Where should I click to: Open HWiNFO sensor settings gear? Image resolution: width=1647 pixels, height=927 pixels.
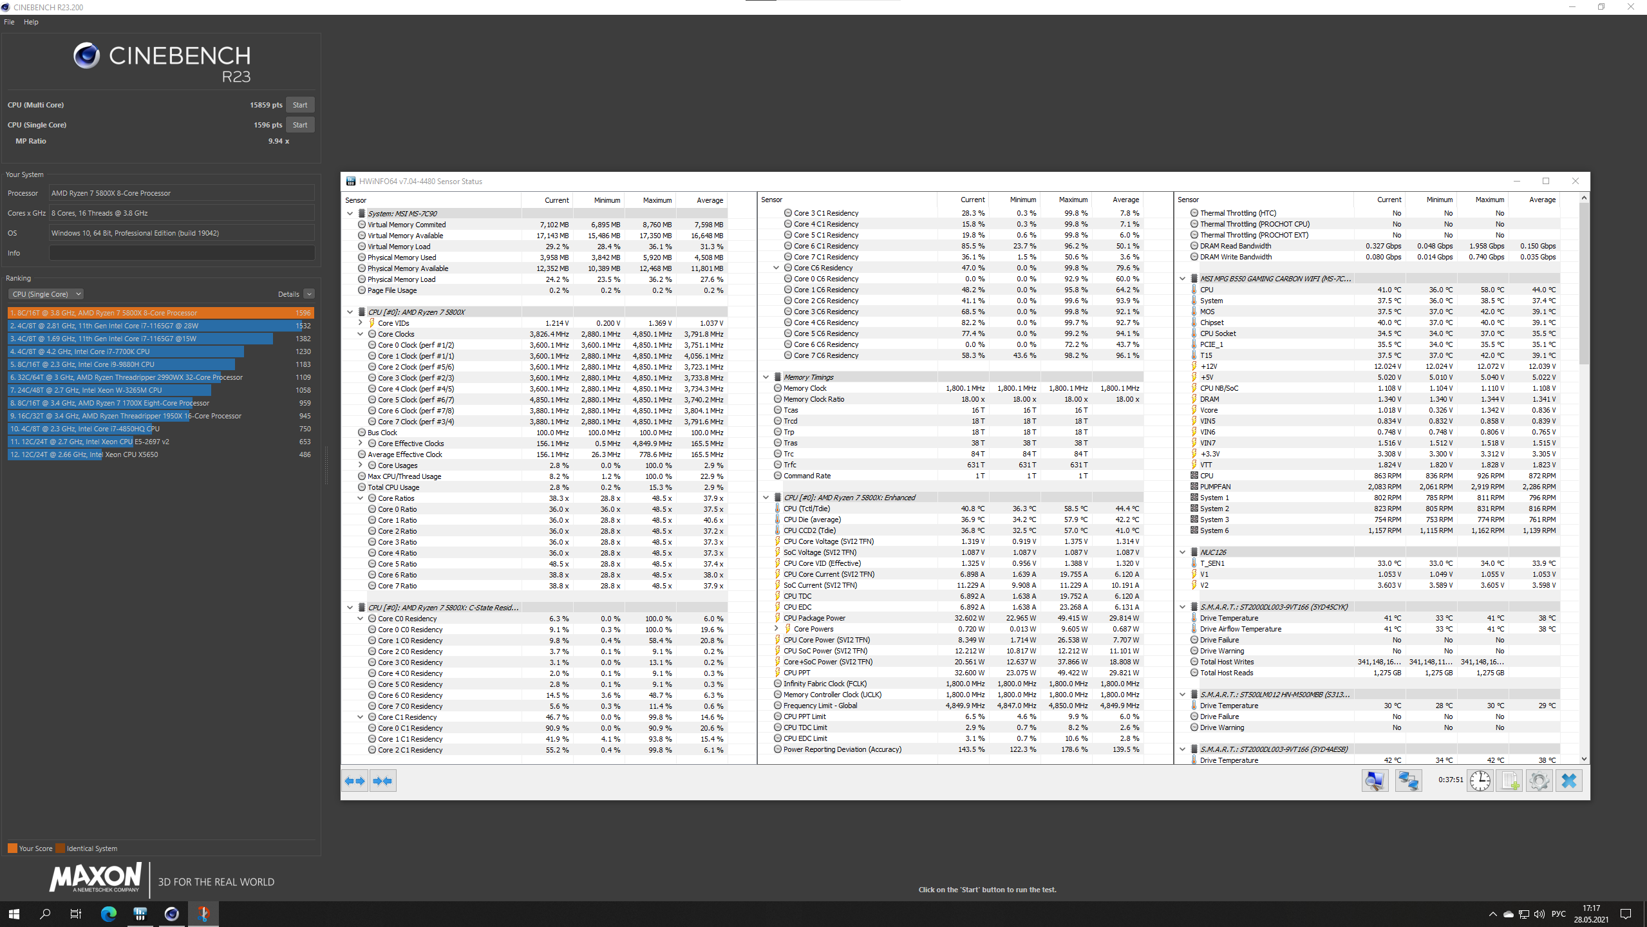(1539, 781)
